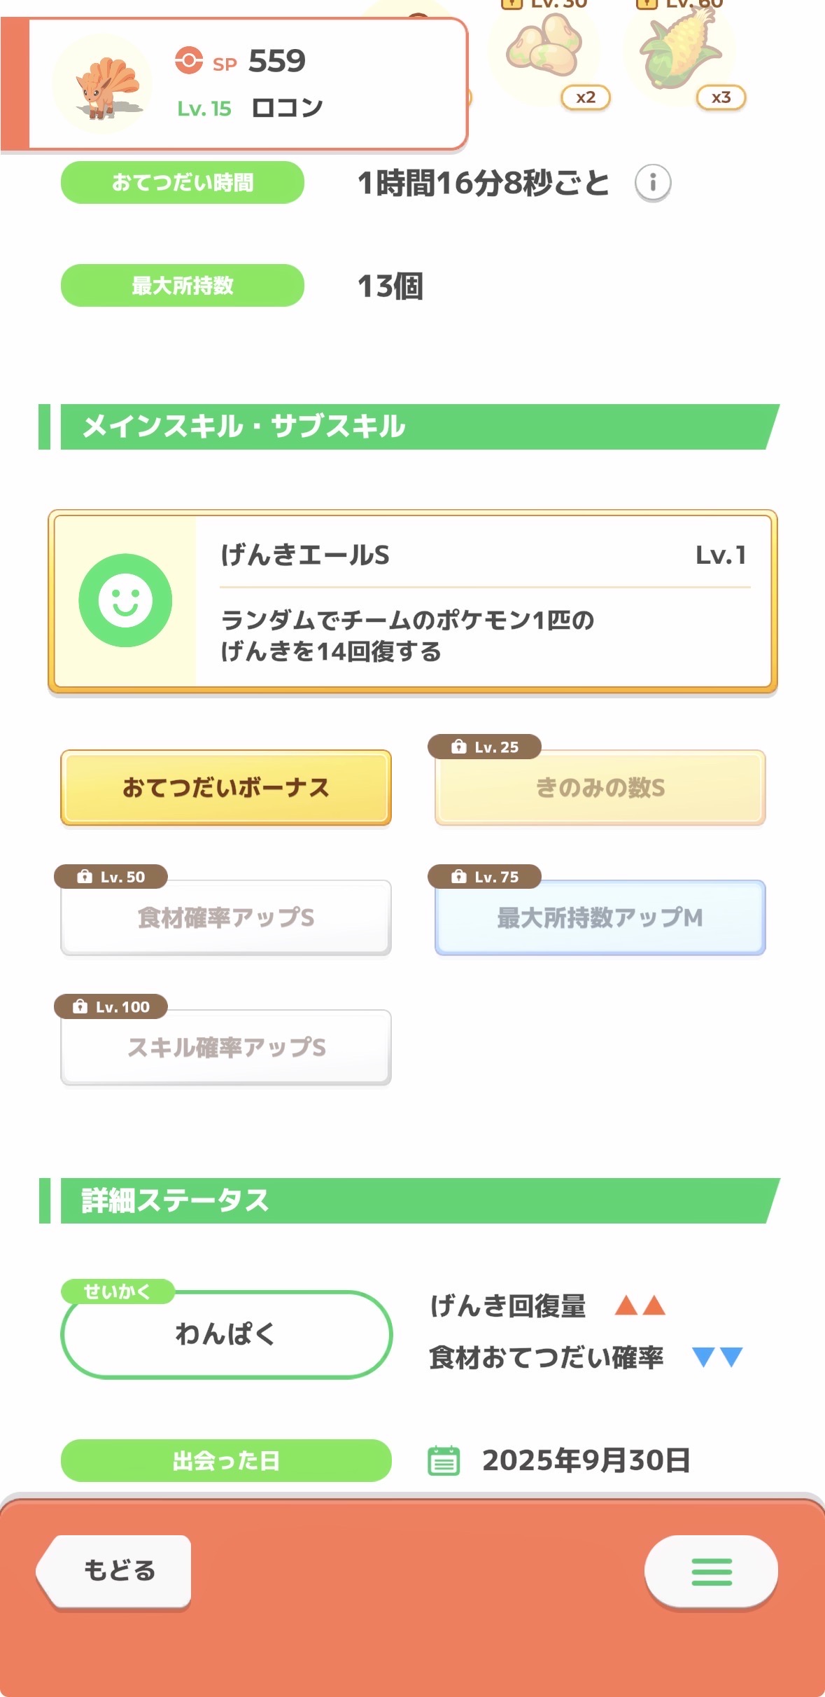Viewport: 825px width, 1697px height.
Task: Tap the Lv. 25 lock badge
Action: [x=484, y=747]
